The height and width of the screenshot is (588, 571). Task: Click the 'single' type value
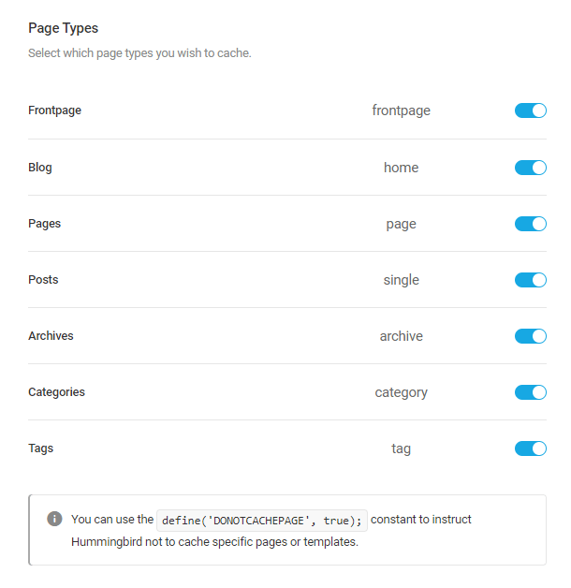pyautogui.click(x=402, y=281)
